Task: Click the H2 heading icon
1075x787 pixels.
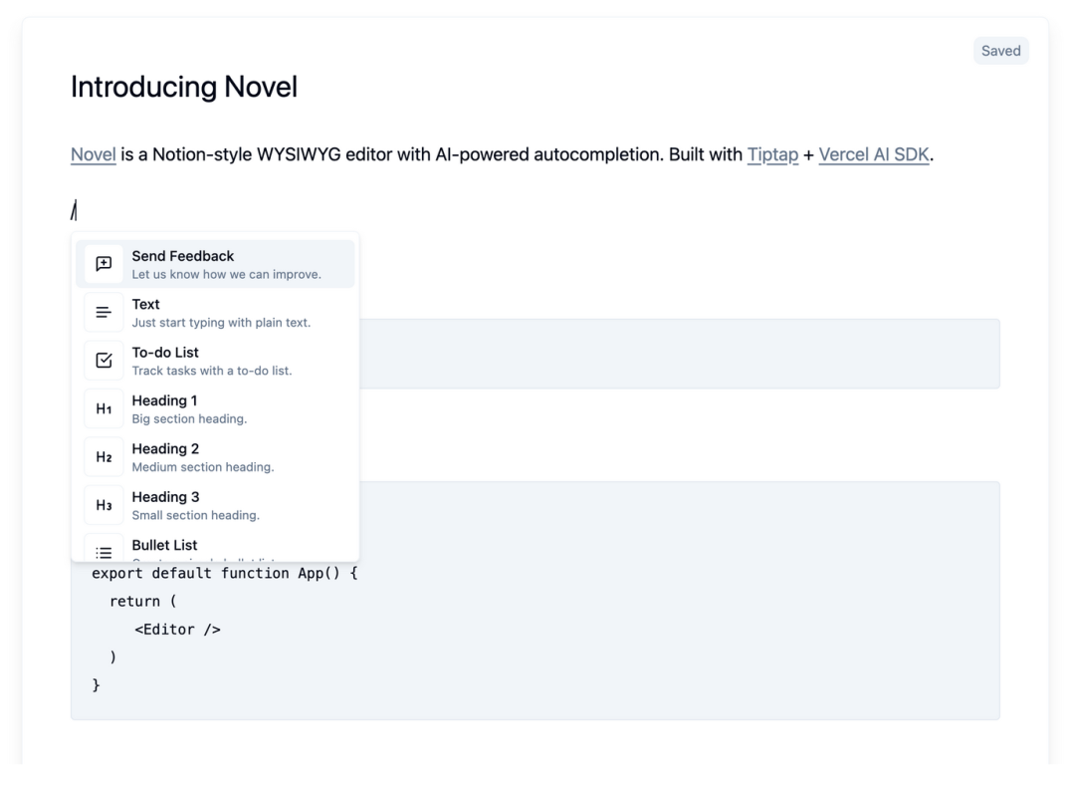Action: [104, 457]
